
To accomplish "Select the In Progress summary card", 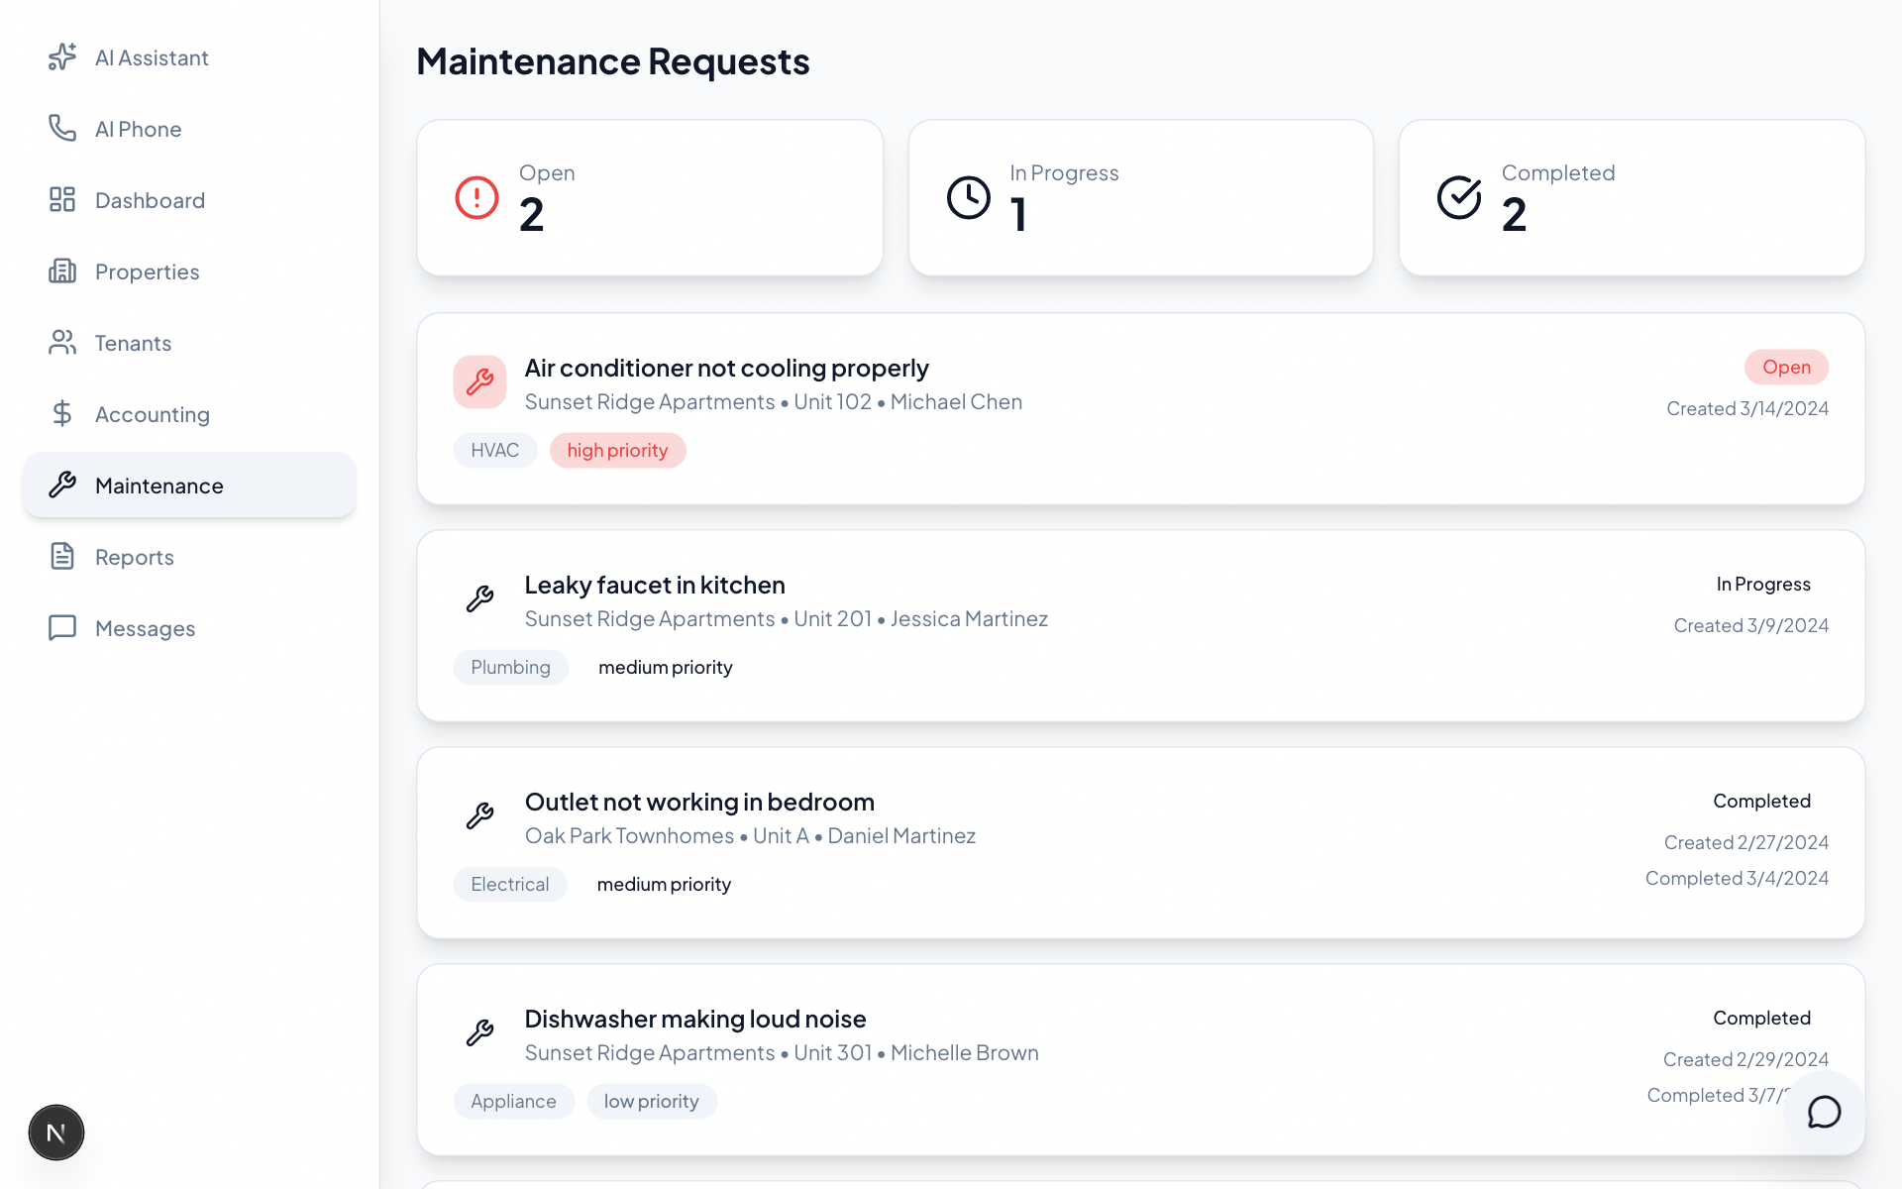I will 1141,198.
